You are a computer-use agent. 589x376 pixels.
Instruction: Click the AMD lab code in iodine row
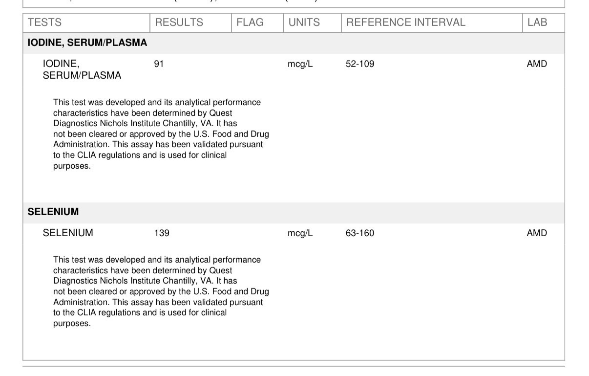pyautogui.click(x=537, y=64)
